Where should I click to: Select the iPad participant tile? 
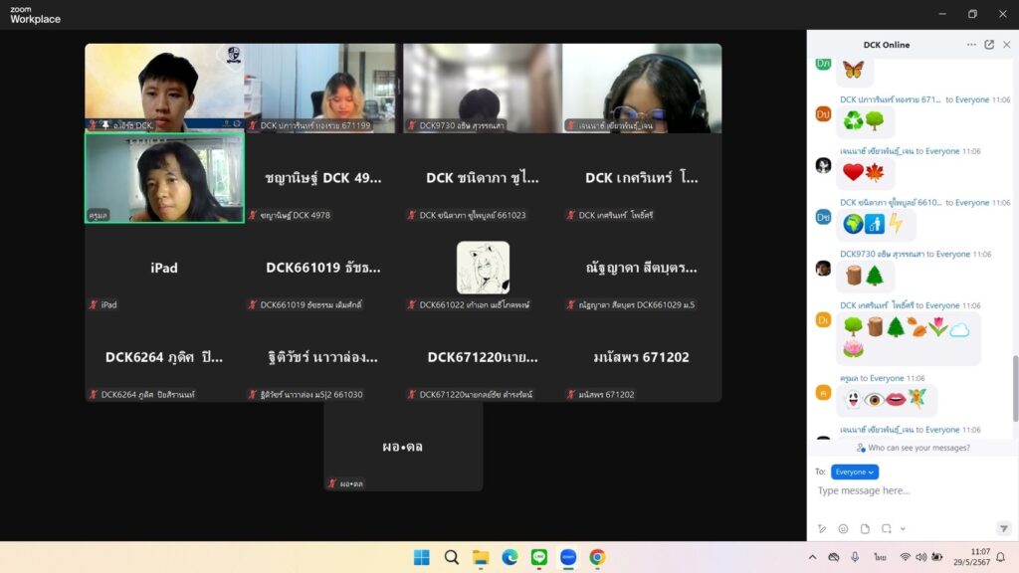pos(164,269)
